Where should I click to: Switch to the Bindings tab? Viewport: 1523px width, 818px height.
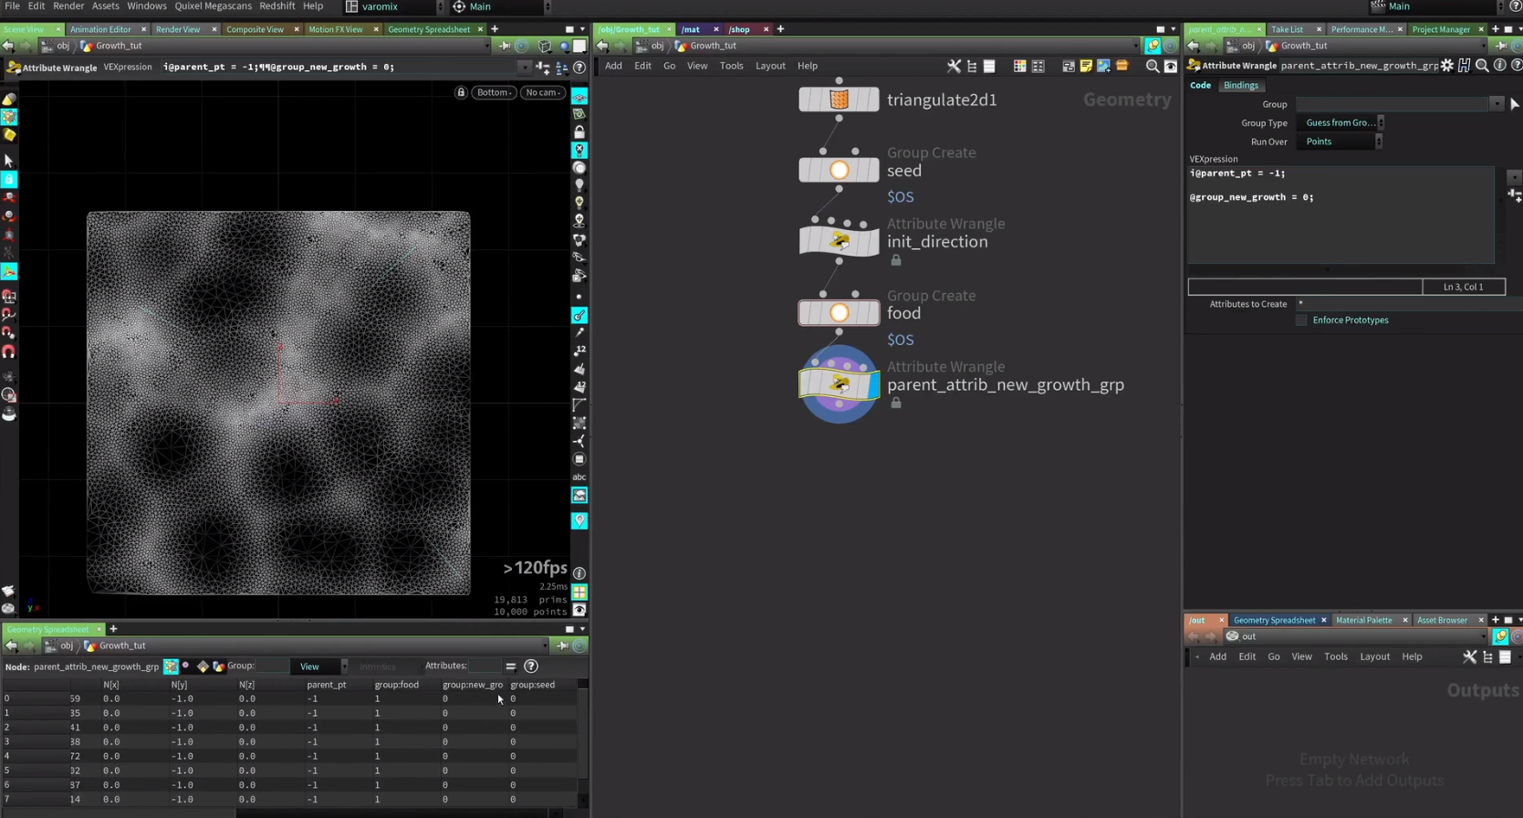click(1240, 85)
